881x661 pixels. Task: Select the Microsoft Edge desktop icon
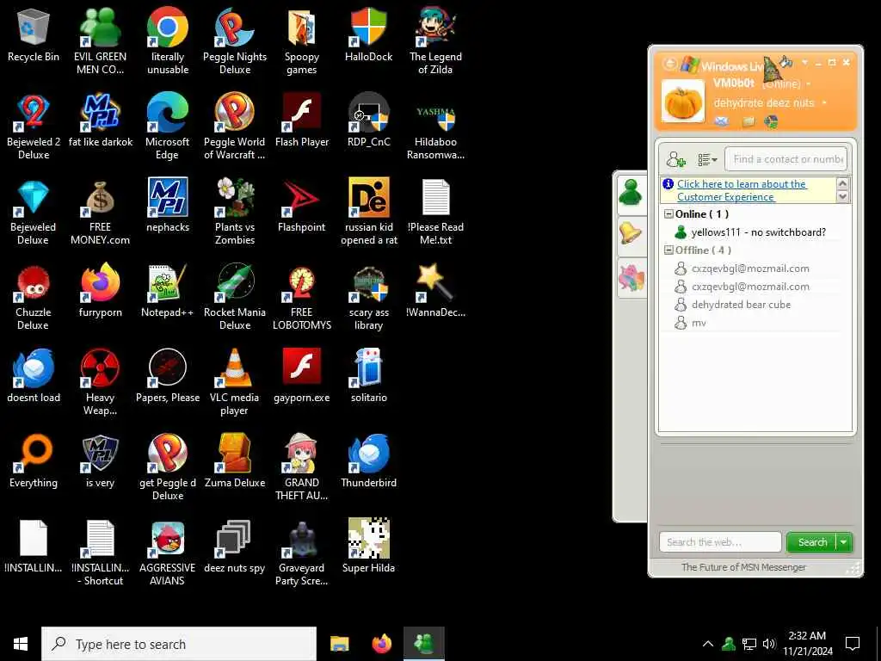click(168, 127)
